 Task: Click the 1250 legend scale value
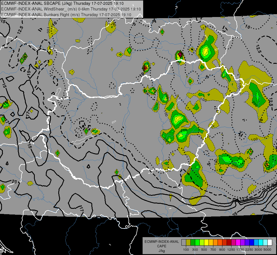tap(231, 250)
